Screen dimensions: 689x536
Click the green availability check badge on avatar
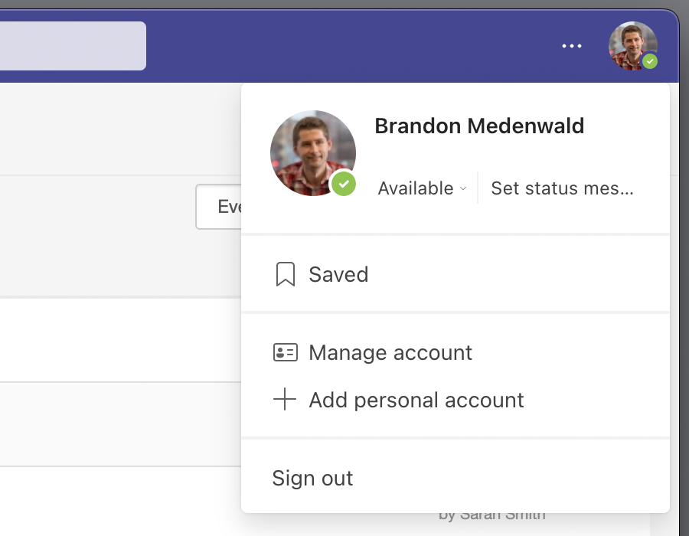(x=648, y=60)
